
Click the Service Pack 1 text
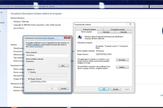click(x=19, y=28)
